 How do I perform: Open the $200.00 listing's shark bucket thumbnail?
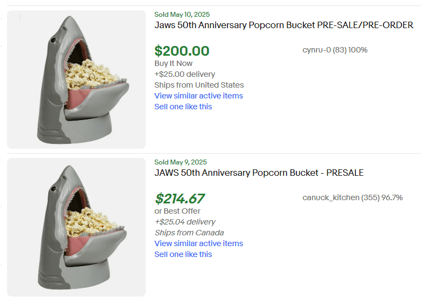(x=76, y=80)
